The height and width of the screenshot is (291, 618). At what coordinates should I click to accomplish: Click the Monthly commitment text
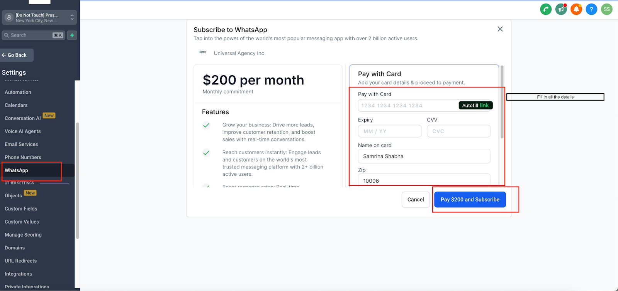coord(228,92)
